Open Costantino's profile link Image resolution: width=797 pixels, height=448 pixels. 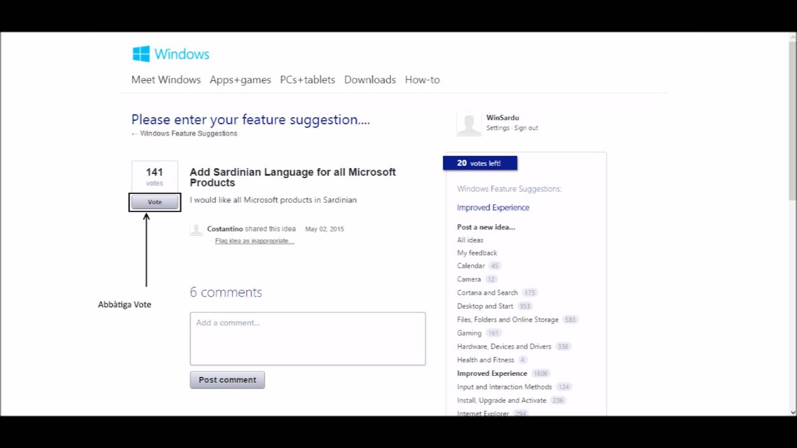[x=225, y=229]
